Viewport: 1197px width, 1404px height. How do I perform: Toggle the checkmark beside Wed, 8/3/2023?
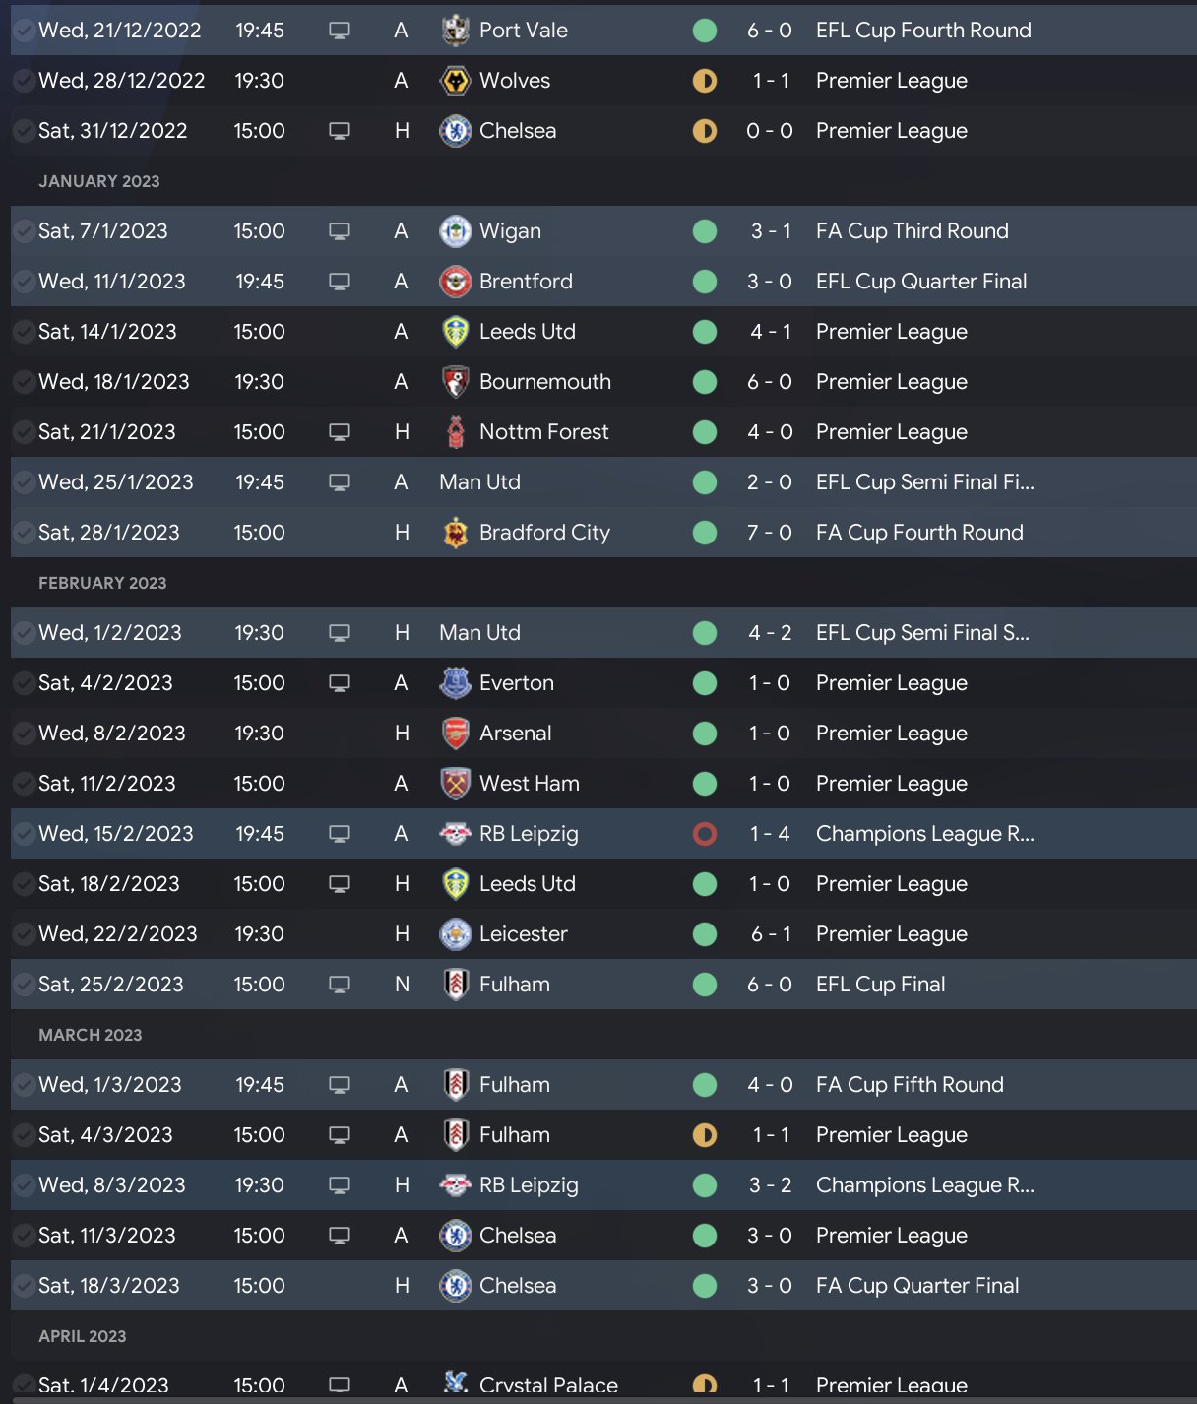[24, 1185]
